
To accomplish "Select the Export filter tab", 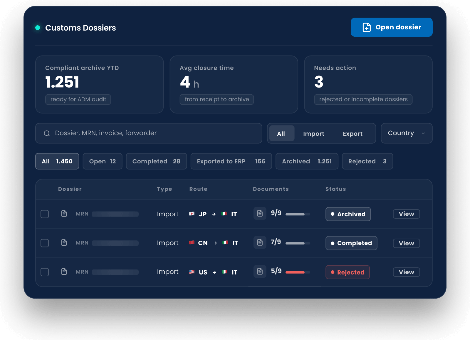I will [352, 134].
